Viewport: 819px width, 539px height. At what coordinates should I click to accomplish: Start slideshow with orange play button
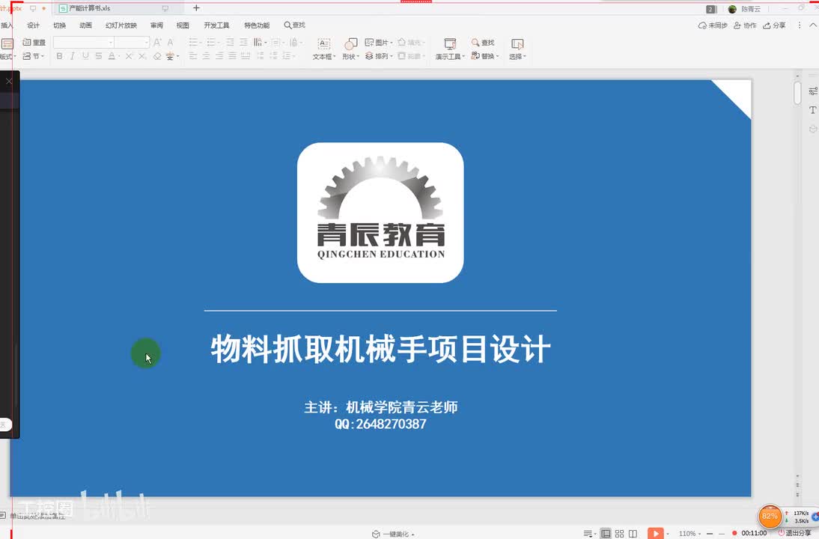pos(655,533)
